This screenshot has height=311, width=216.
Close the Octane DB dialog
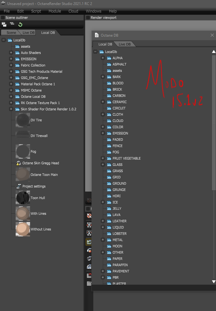[212, 35]
